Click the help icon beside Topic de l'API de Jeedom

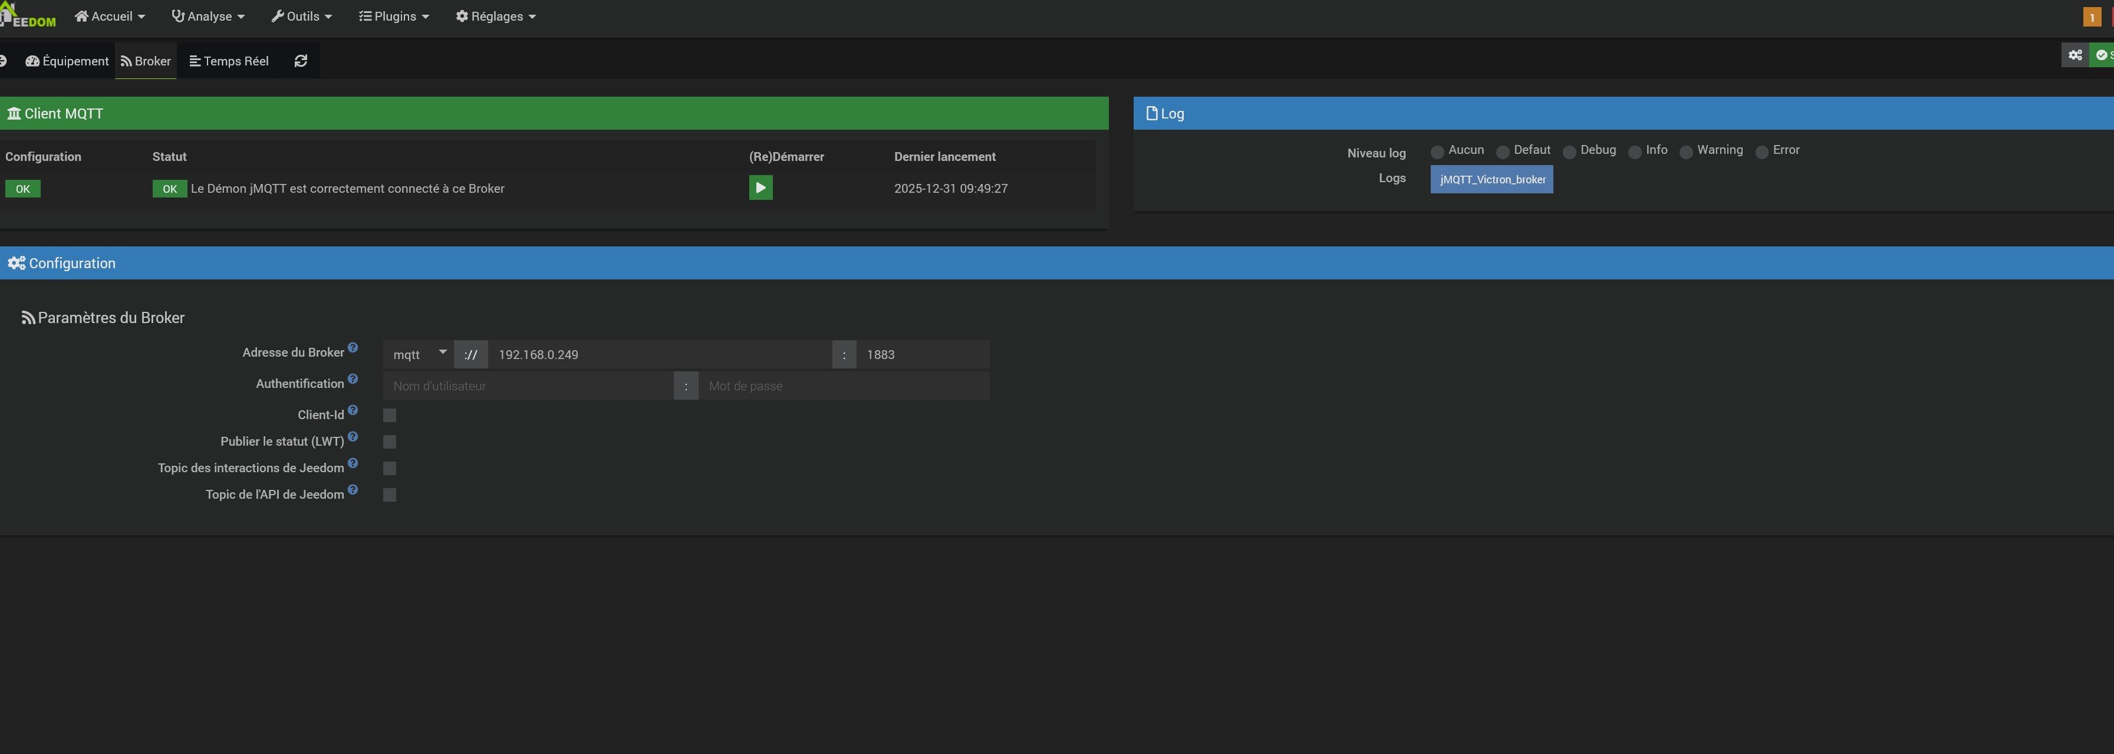click(353, 490)
